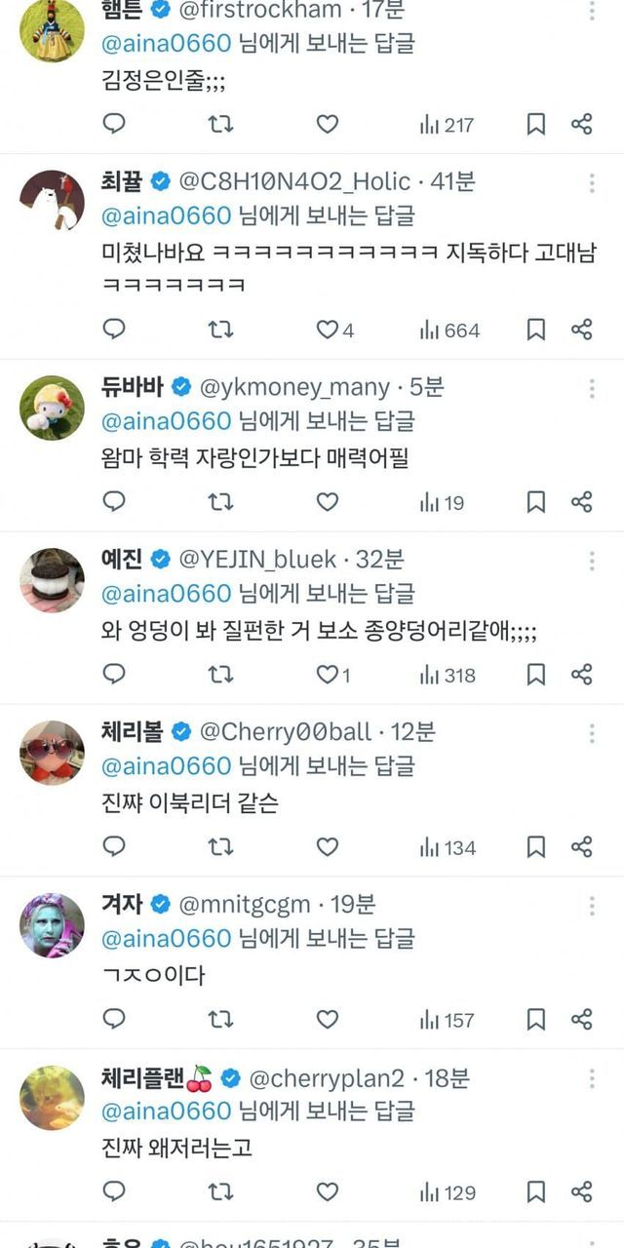Reply to 햄튼's tweet
The height and width of the screenshot is (1248, 624).
pyautogui.click(x=114, y=124)
